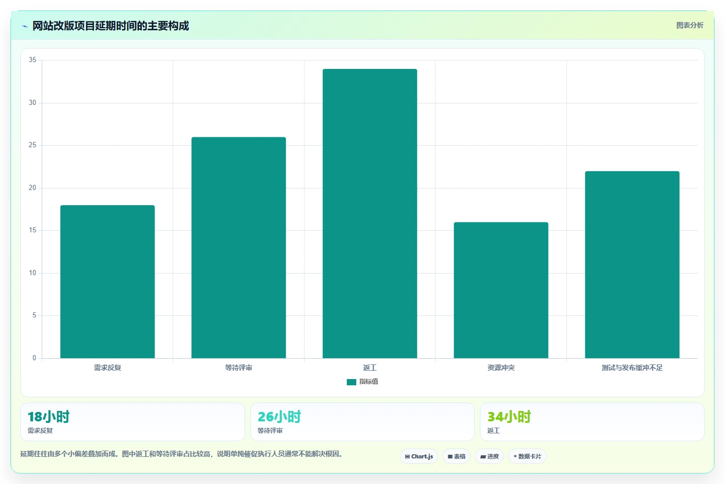
Task: Click the 图表分析 label in header
Action: [x=690, y=25]
